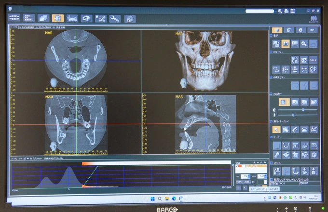This screenshot has width=328, height=212.
Task: Select the arrow pointer measurement tool
Action: tap(276, 129)
